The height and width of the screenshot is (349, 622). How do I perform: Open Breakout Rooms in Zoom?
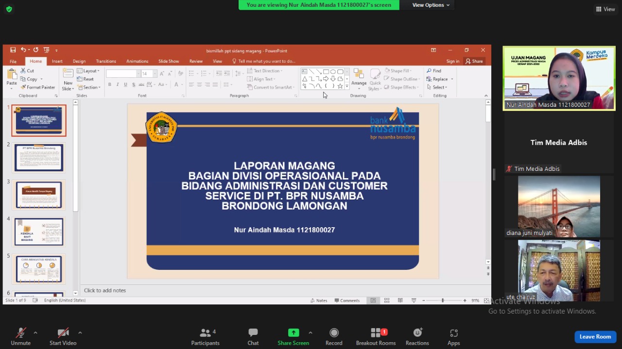376,337
